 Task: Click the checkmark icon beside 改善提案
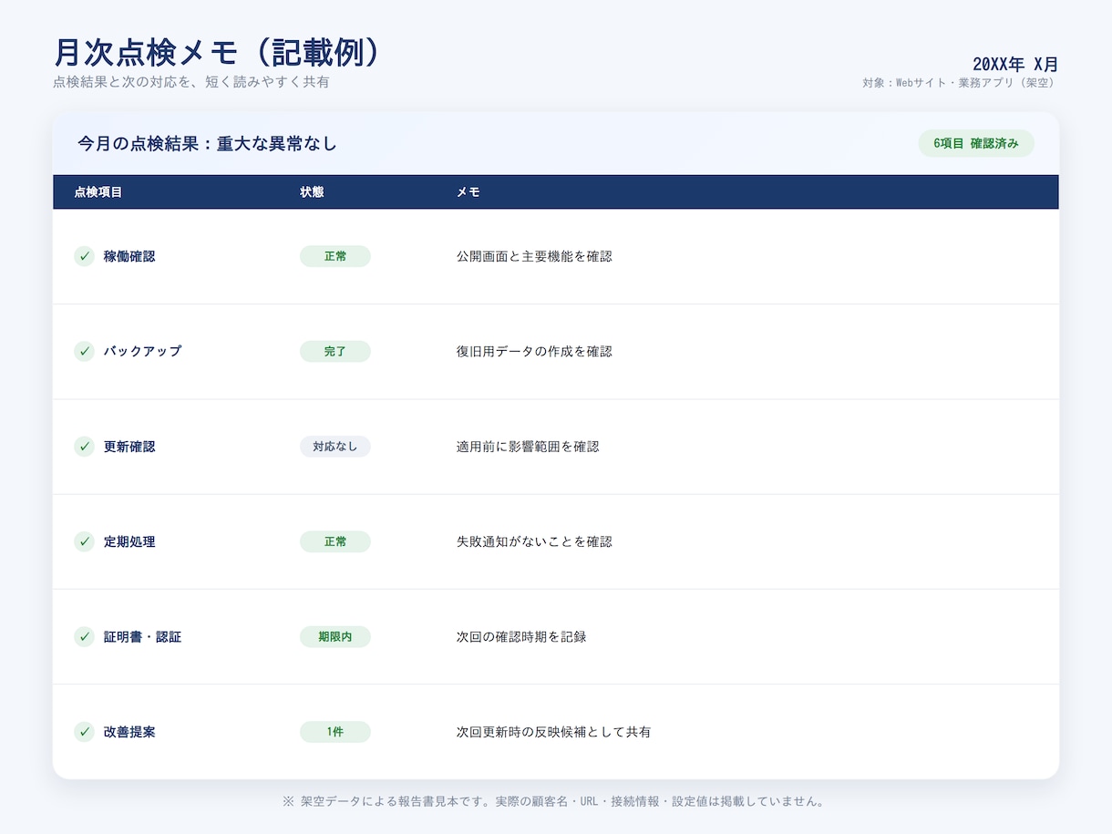click(x=85, y=731)
